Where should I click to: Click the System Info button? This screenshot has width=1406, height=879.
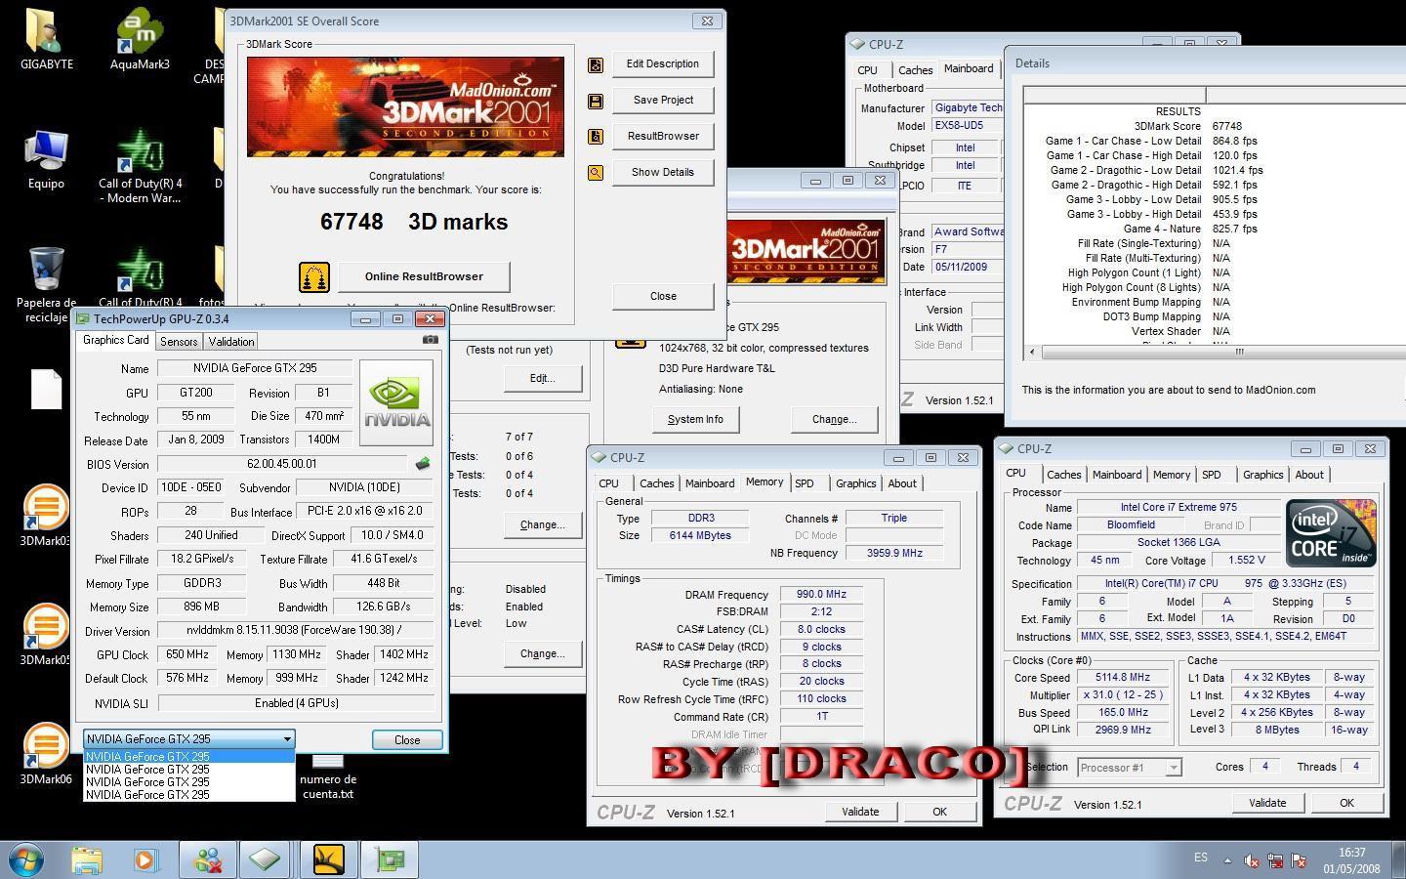point(695,420)
